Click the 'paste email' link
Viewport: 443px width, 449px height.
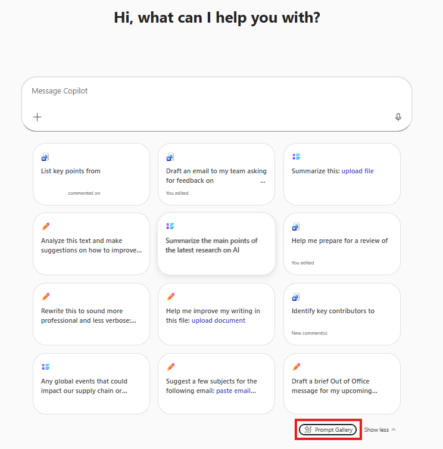(233, 391)
